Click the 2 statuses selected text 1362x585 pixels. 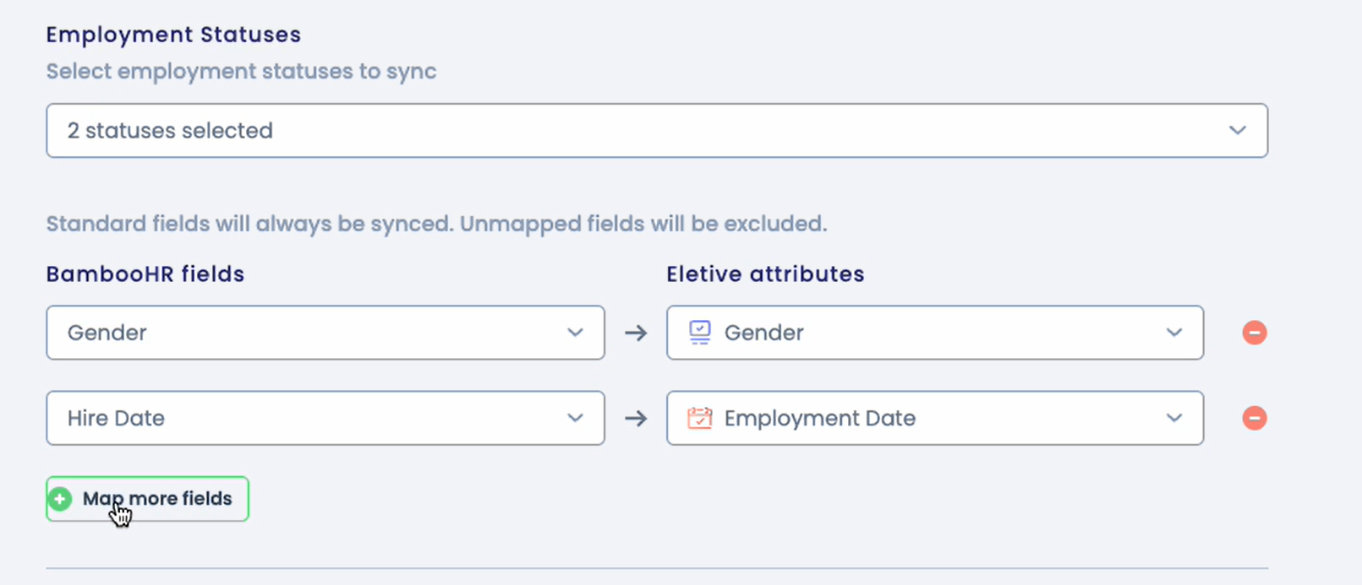click(170, 131)
